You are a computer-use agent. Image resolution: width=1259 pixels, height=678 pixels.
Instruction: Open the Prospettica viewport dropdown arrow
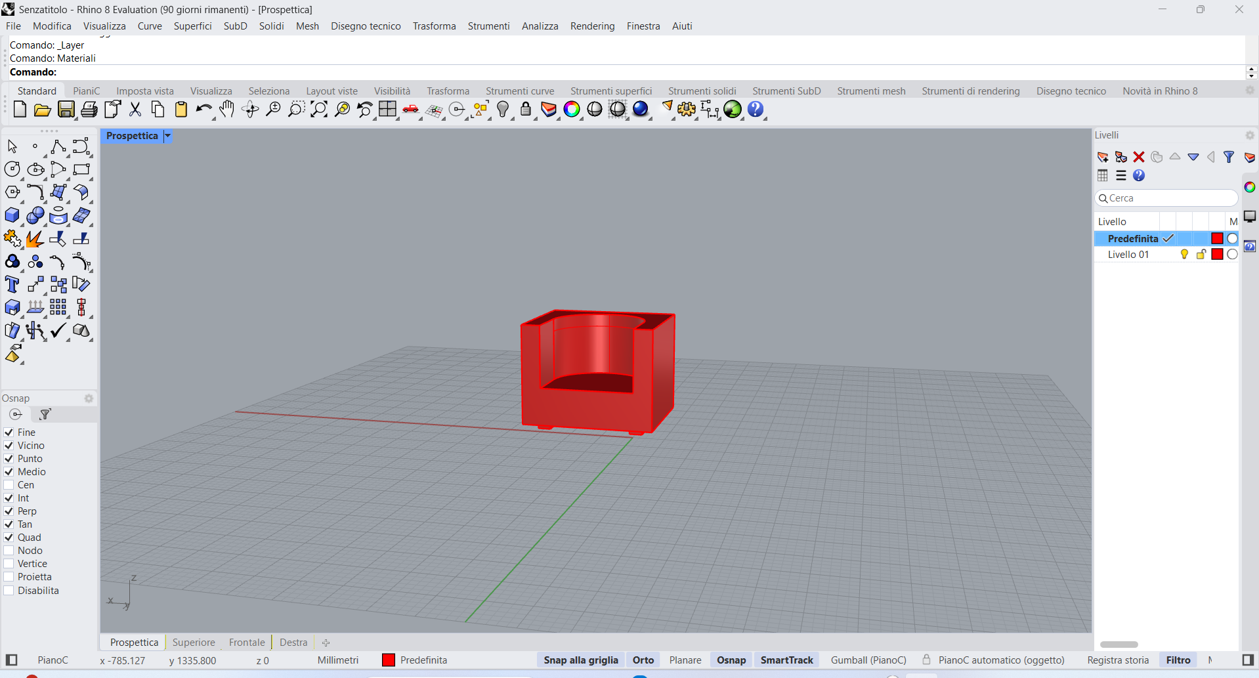pyautogui.click(x=168, y=136)
